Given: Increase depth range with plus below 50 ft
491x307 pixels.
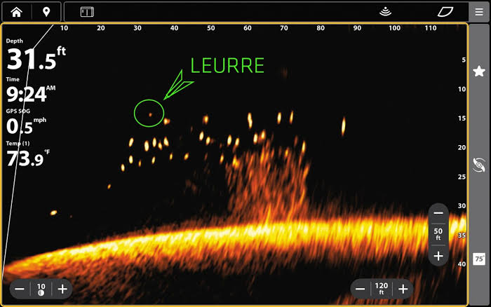Looking at the screenshot, I should 438,256.
